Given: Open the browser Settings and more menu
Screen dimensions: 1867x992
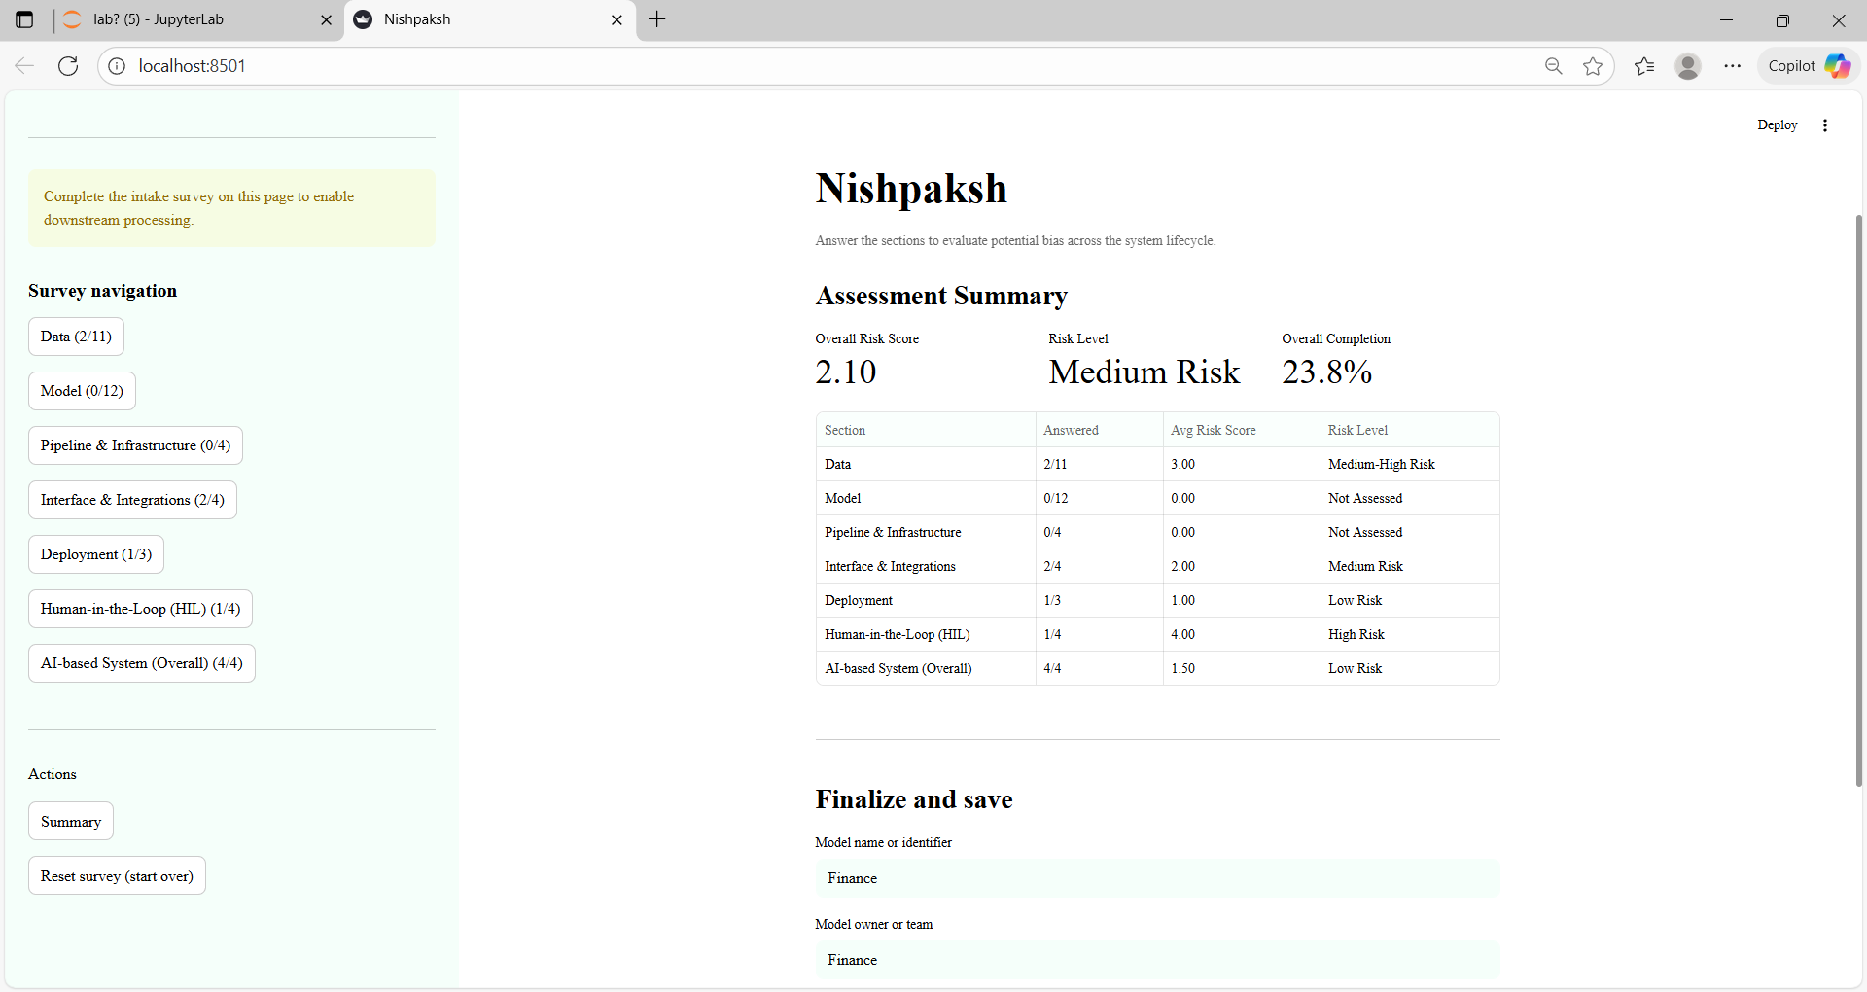Looking at the screenshot, I should click(x=1733, y=66).
